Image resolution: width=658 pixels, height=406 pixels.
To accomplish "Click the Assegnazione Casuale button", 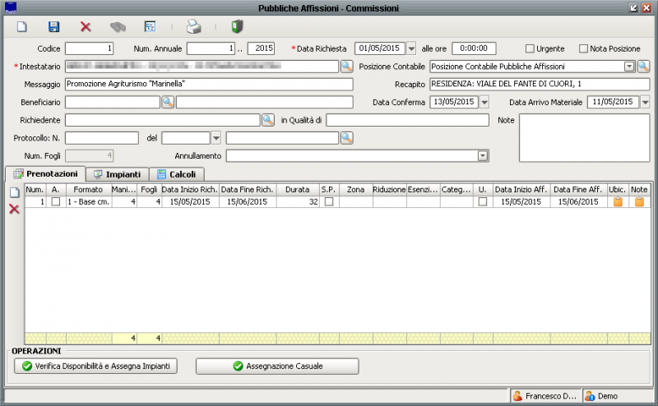I will (x=277, y=366).
